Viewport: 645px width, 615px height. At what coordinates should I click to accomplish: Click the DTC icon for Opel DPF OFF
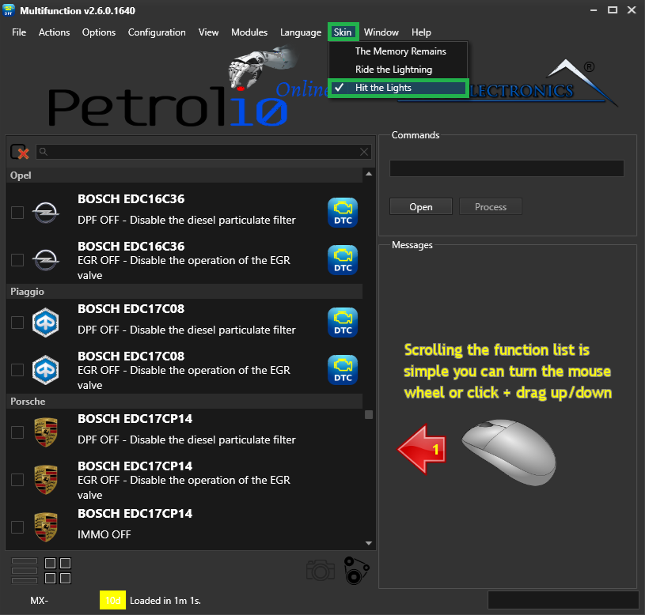(343, 213)
